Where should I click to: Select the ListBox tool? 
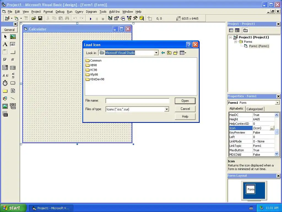[x=13, y=68]
